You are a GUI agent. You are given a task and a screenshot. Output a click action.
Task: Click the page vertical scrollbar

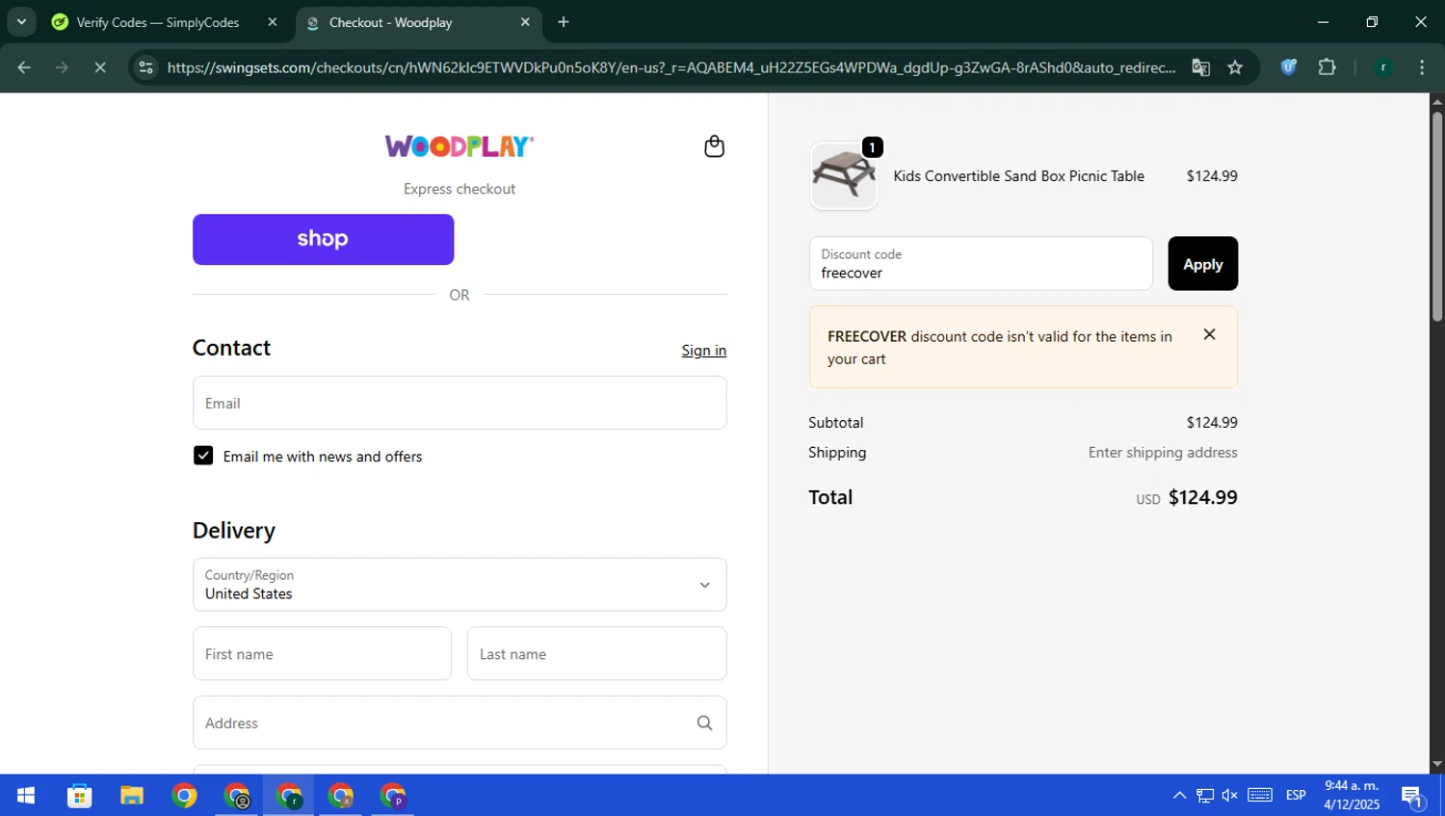point(1436,218)
